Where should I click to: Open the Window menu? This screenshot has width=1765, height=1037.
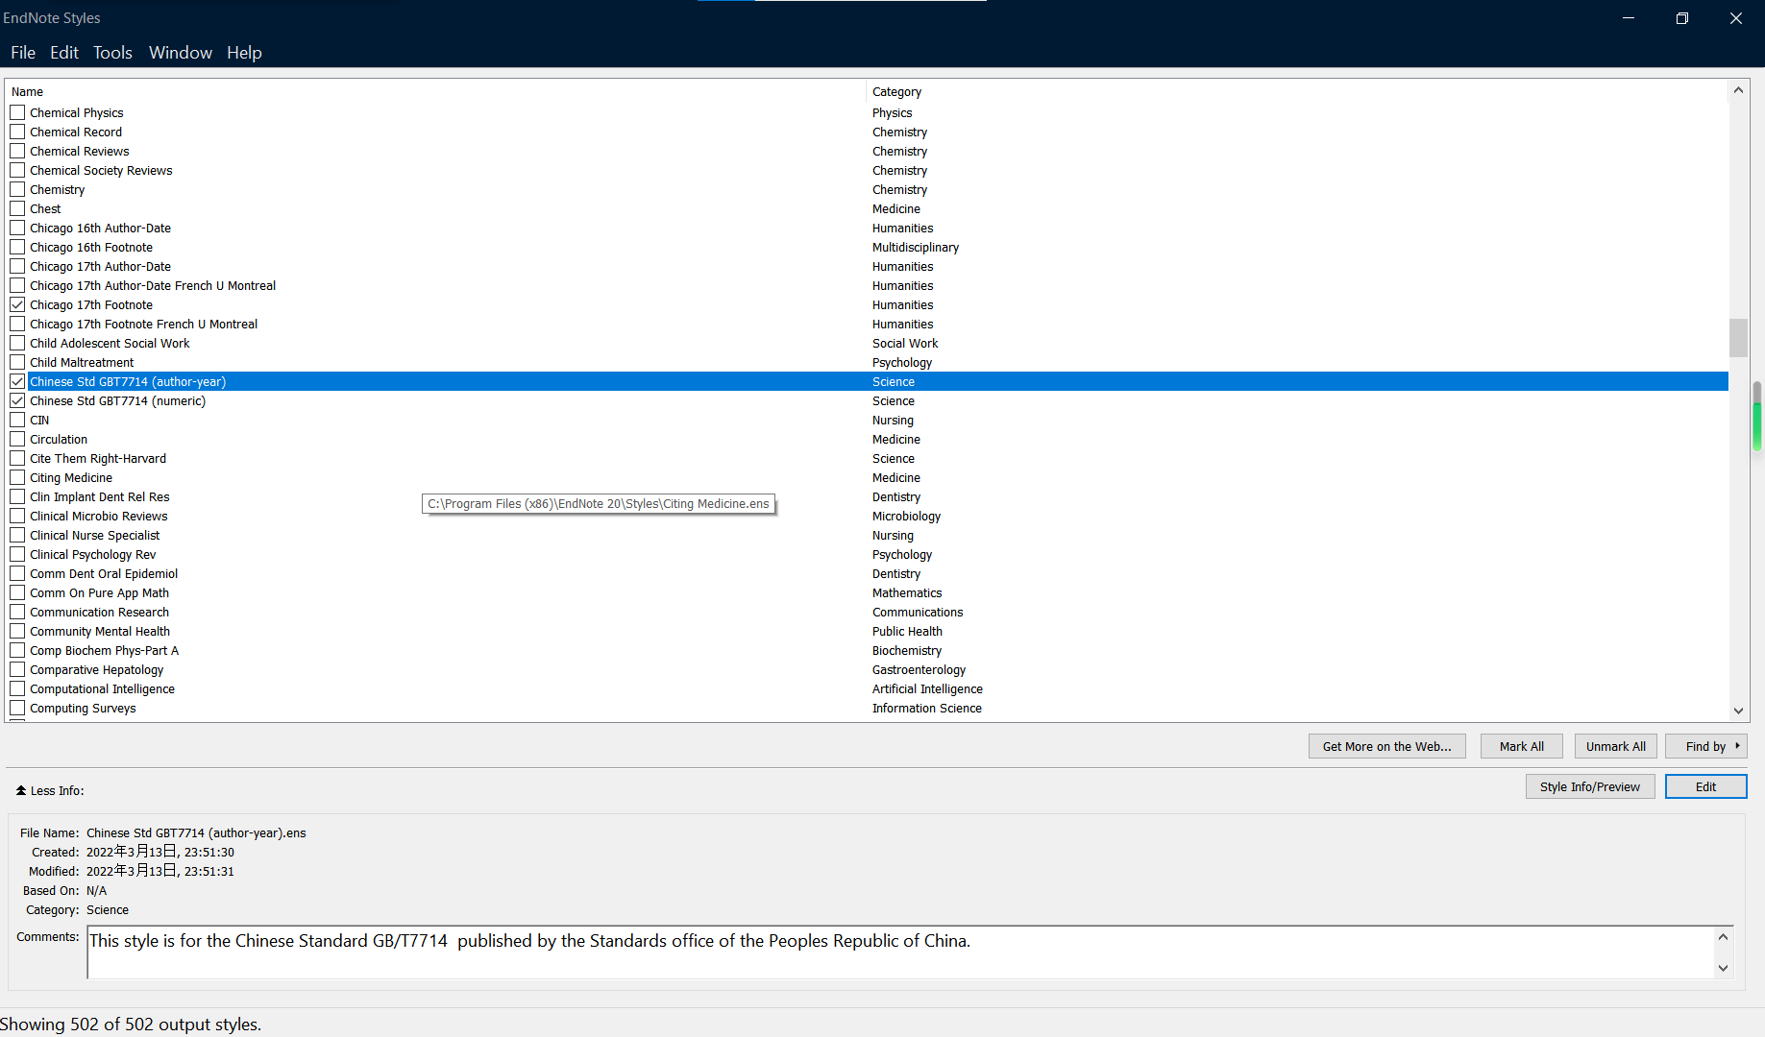click(181, 53)
